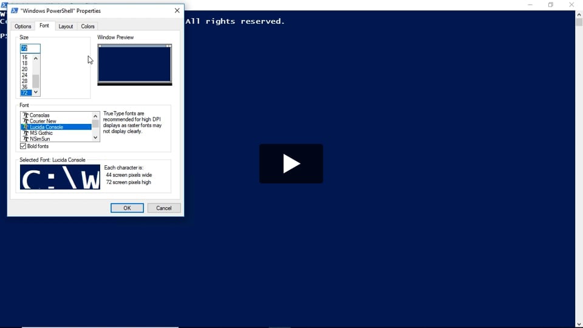Open the Layout tab
Screen dimensions: 583x328
pyautogui.click(x=66, y=26)
